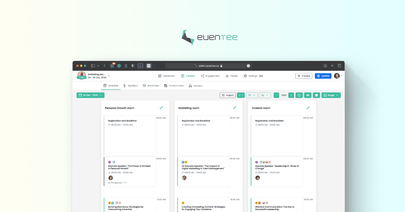Screen dimensions: 405x212
Task: Switch to the Partners tab
Action: 195,86
